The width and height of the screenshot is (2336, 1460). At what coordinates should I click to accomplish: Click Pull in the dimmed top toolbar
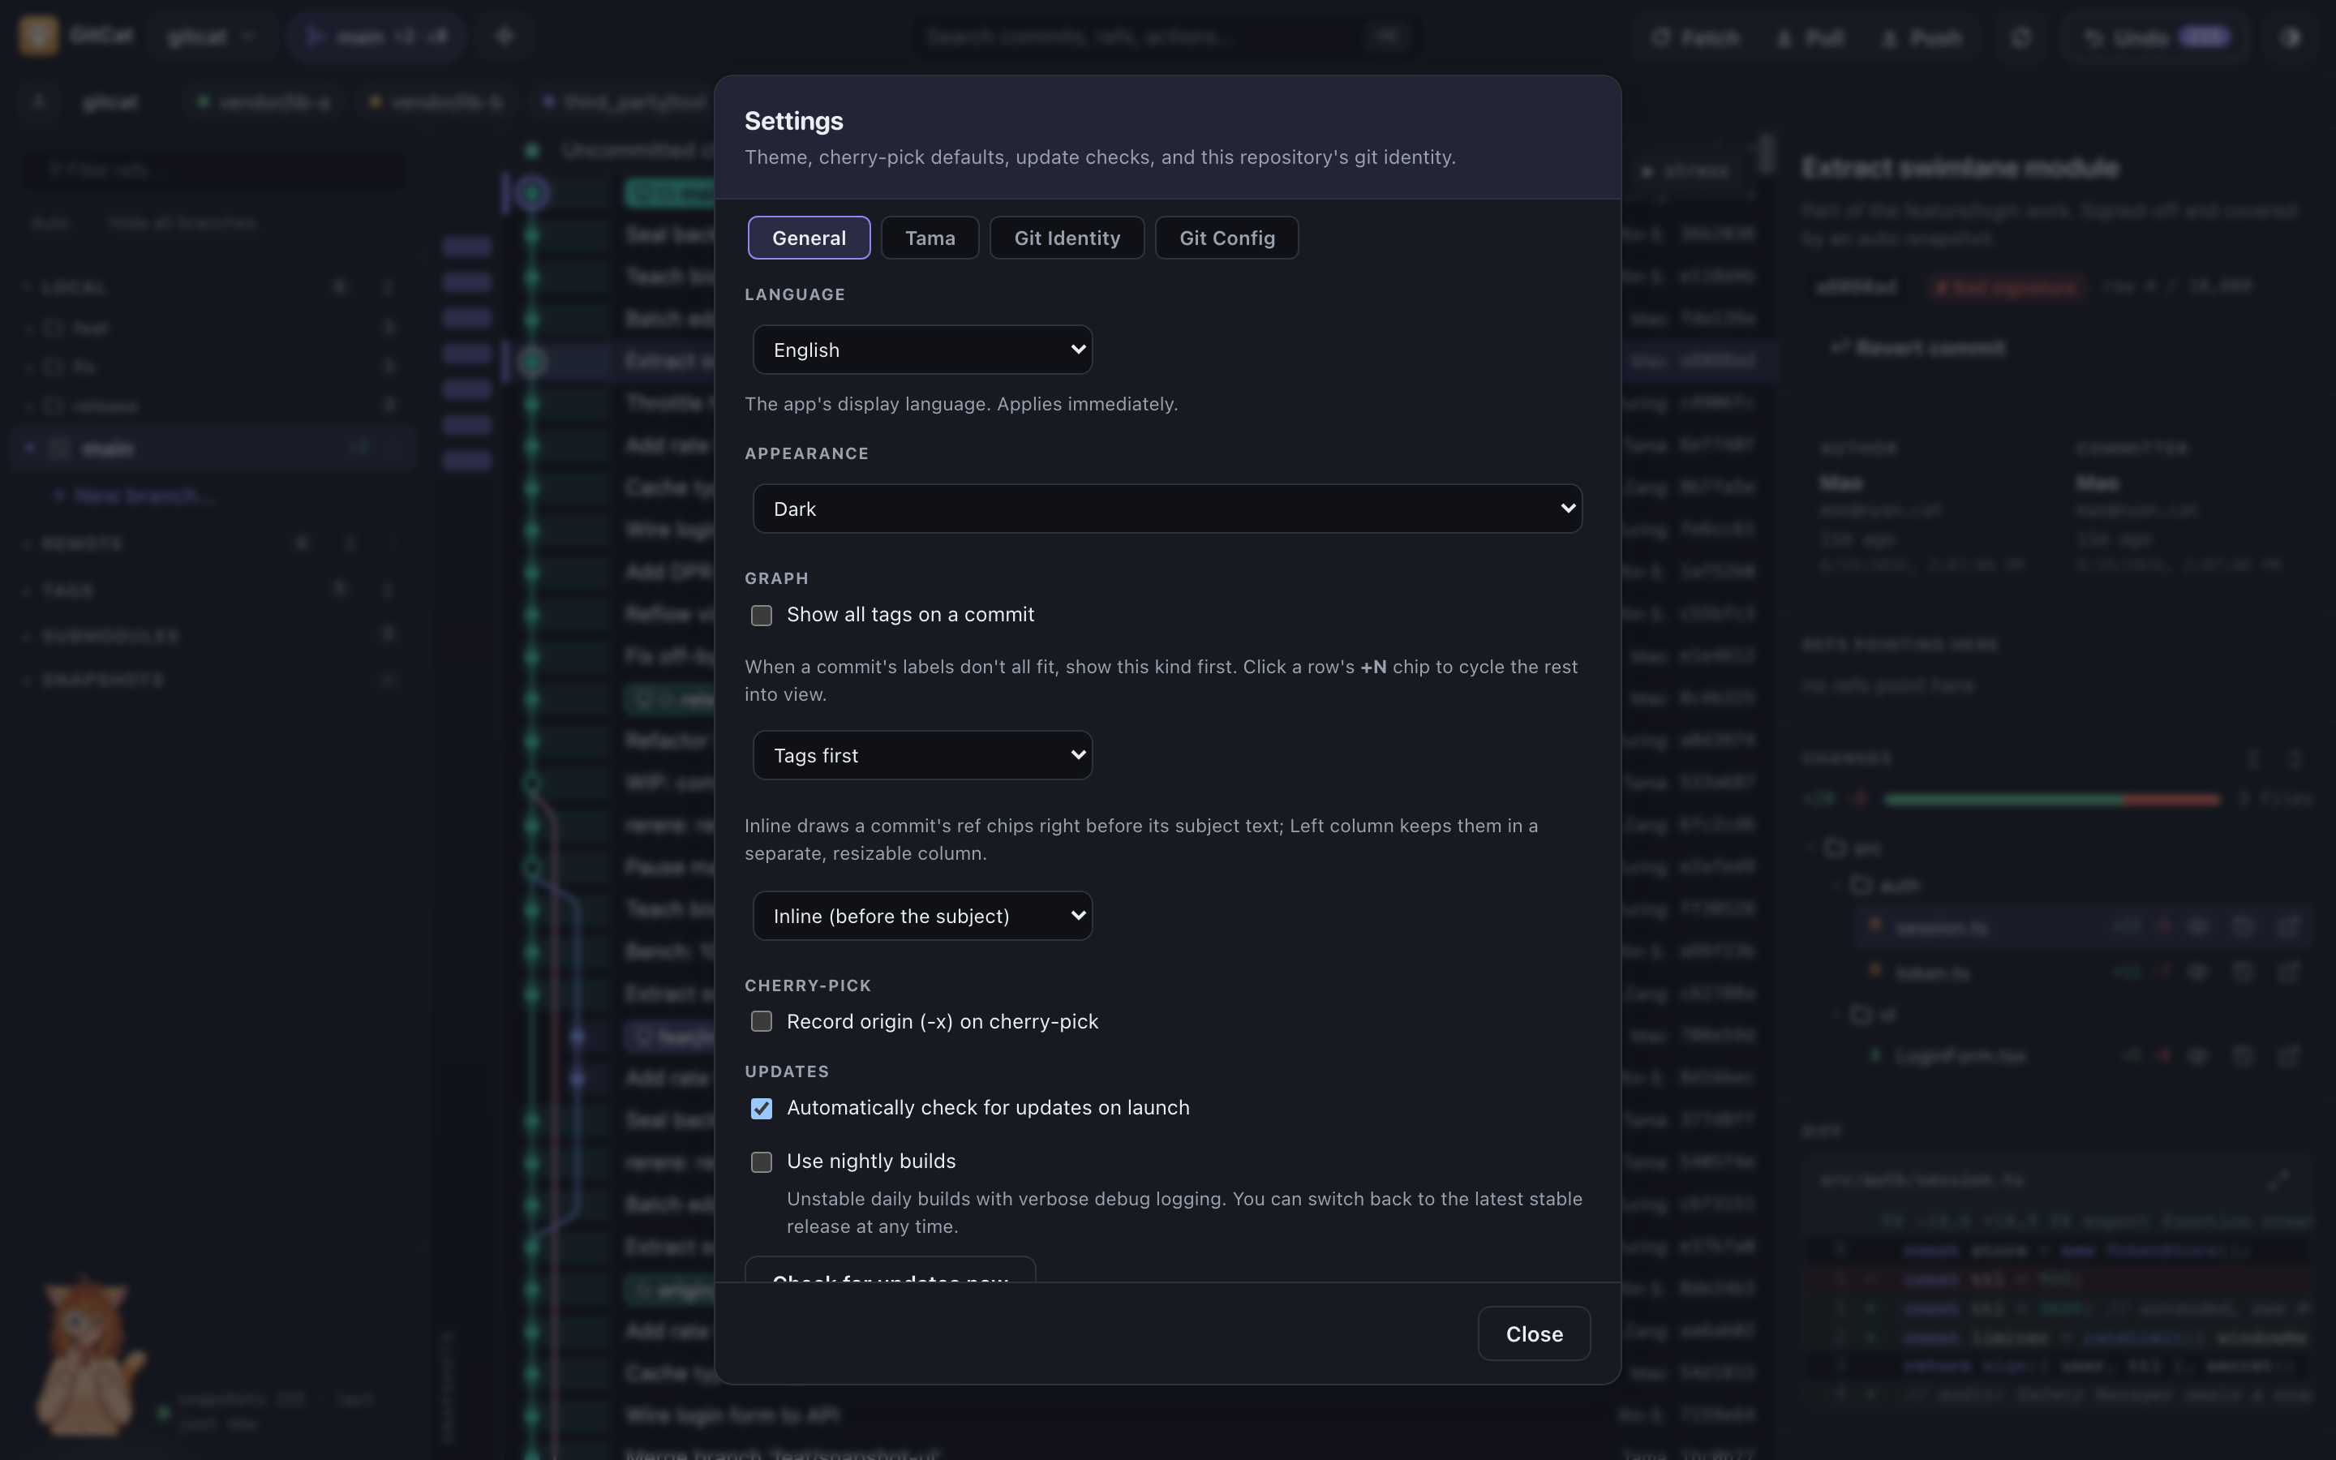point(1811,37)
